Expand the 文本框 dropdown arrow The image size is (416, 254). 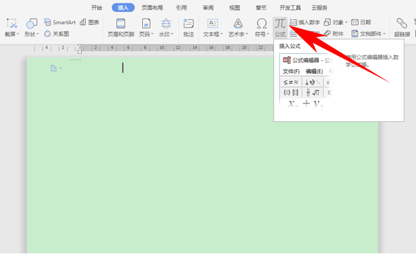[x=222, y=34]
